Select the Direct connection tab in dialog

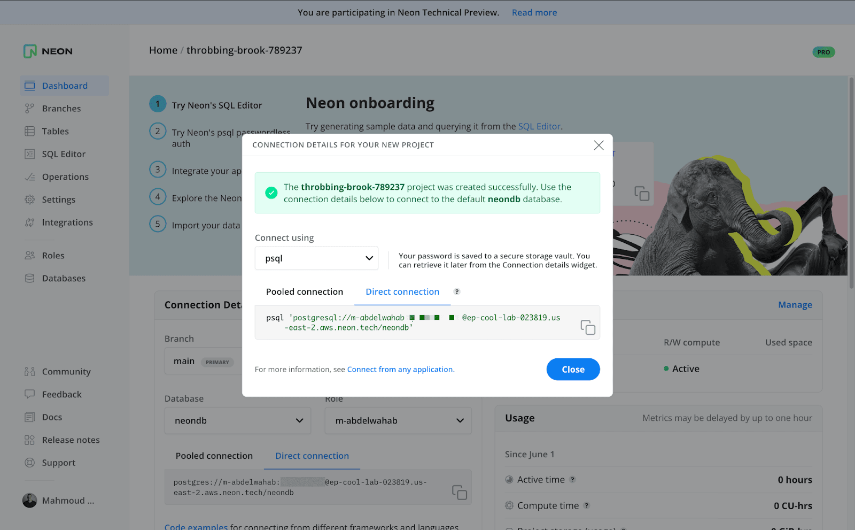402,292
